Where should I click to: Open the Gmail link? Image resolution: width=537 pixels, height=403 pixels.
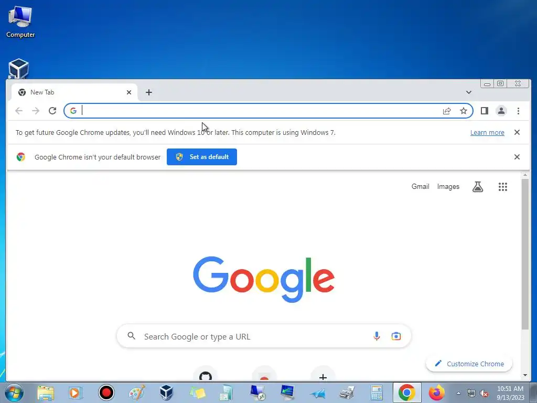420,186
